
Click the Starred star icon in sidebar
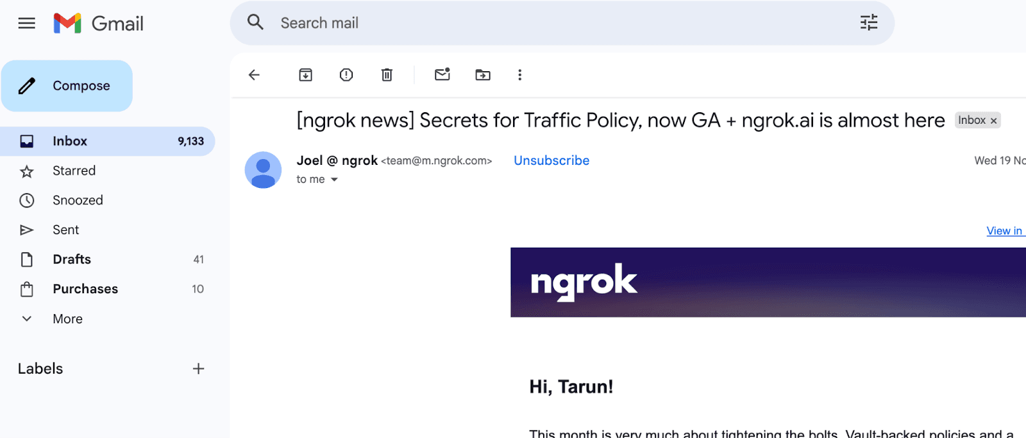26,171
